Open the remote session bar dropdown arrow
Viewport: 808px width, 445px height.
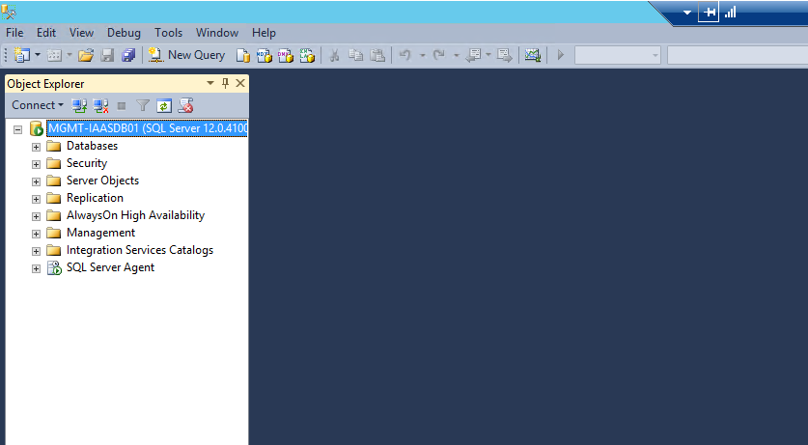(x=687, y=13)
